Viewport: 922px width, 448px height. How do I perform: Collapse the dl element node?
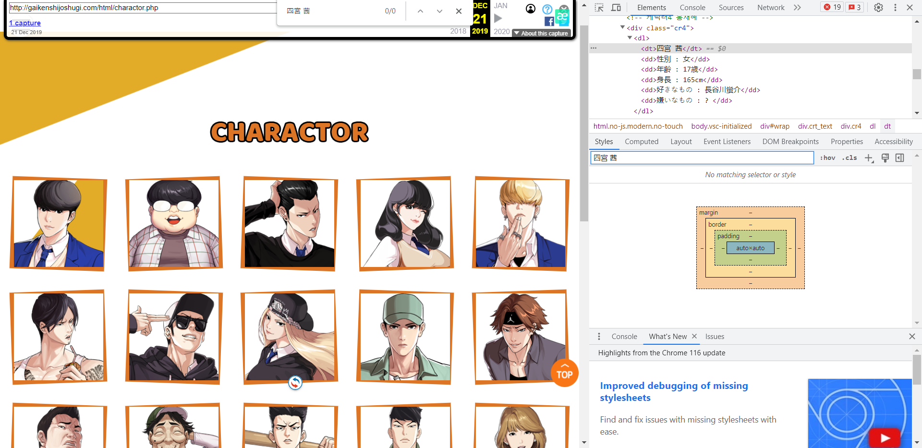pos(630,37)
